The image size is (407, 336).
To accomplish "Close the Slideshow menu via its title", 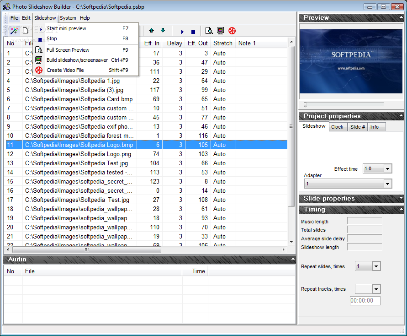I will coord(45,18).
